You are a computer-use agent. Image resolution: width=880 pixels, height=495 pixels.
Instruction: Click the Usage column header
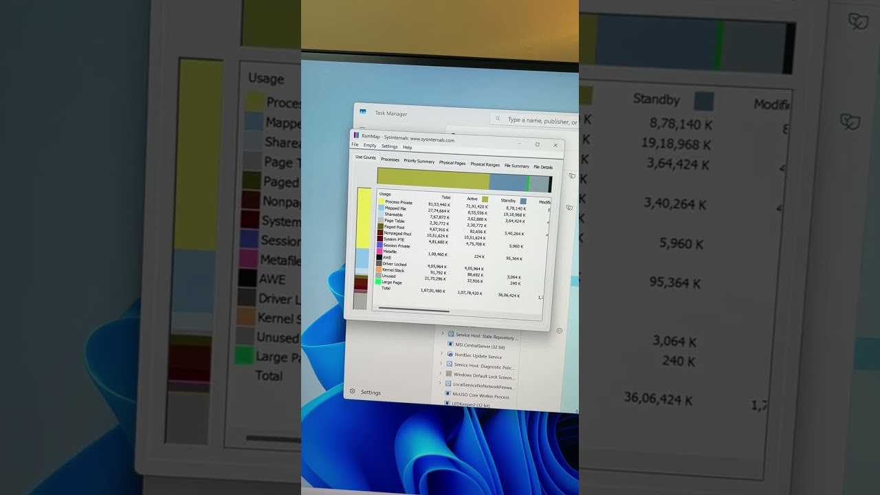385,194
